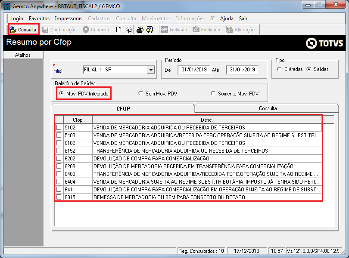This screenshot has height=258, width=349.
Task: Click the printer icon in toolbar
Action: point(140,30)
